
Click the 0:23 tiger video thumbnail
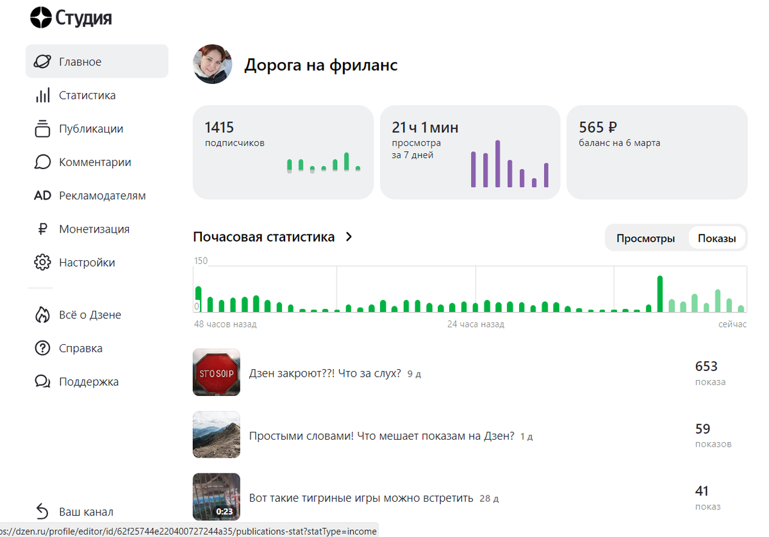pyautogui.click(x=217, y=496)
